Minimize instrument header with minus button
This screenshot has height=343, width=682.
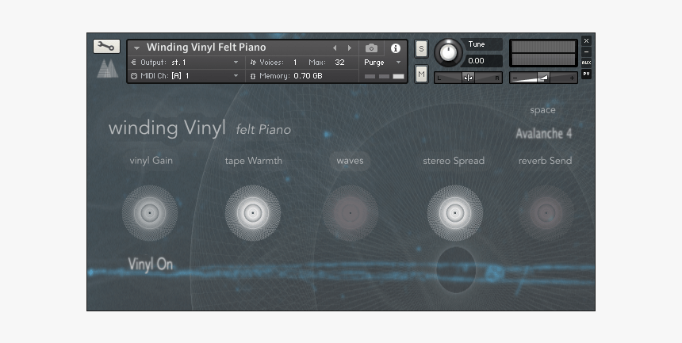click(586, 51)
